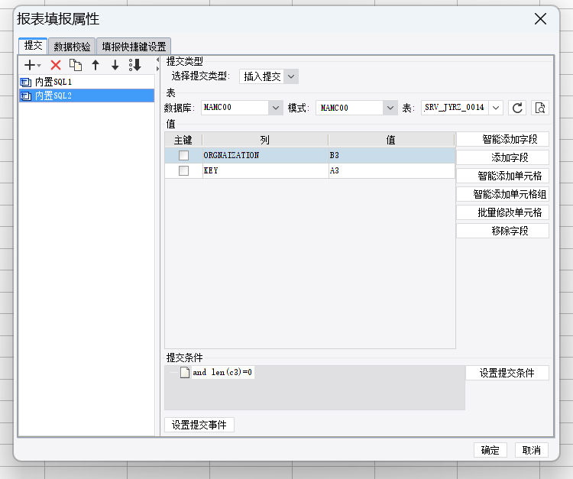Expand the left panel with right arrow
This screenshot has height=479, width=573.
158,69
